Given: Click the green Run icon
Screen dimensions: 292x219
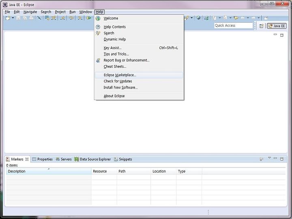Looking at the screenshot, I should click(x=89, y=18).
